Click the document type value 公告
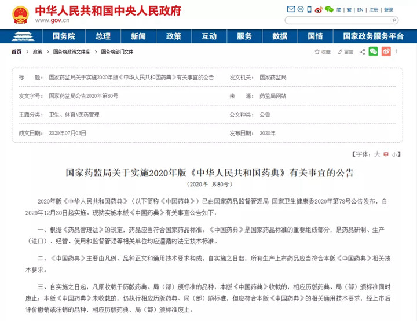417x321 pixels. [265, 115]
